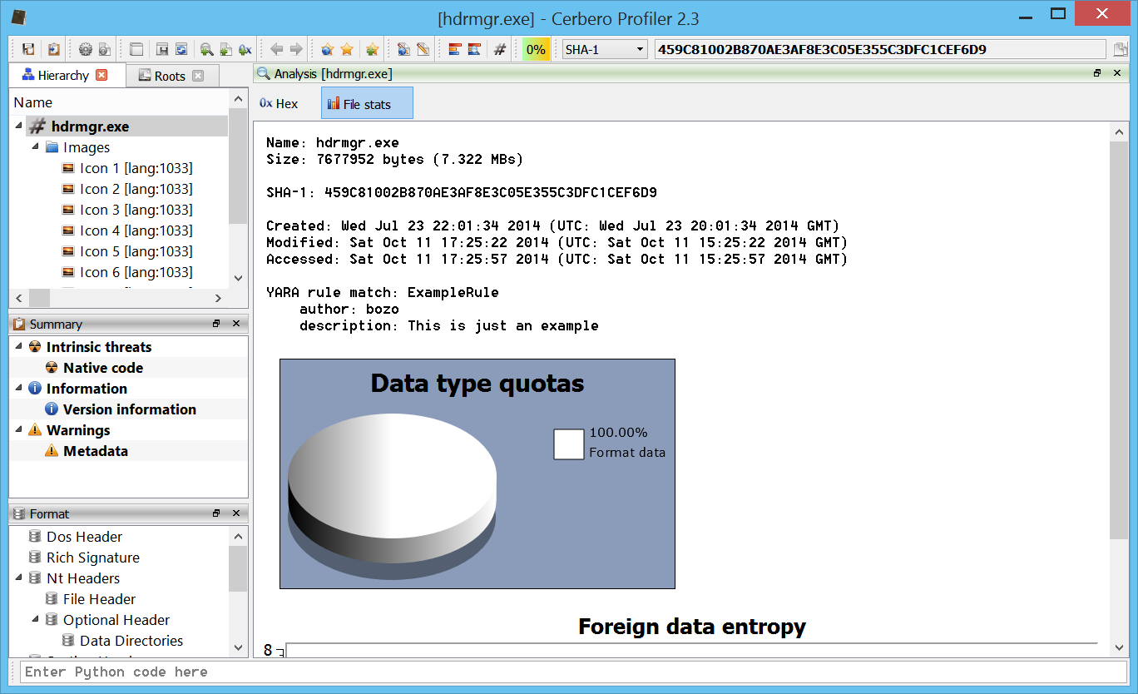This screenshot has height=694, width=1138.
Task: Select Icon 4 [lang:1033]
Action: click(x=136, y=231)
